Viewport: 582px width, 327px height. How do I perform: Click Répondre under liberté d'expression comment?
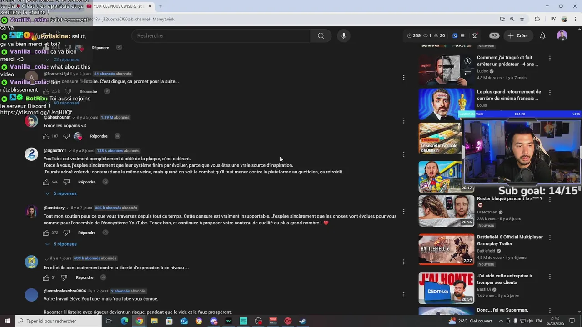pos(85,277)
